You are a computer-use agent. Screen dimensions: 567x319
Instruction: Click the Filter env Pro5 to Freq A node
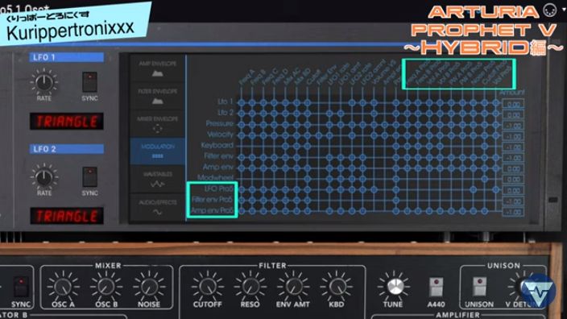click(241, 201)
